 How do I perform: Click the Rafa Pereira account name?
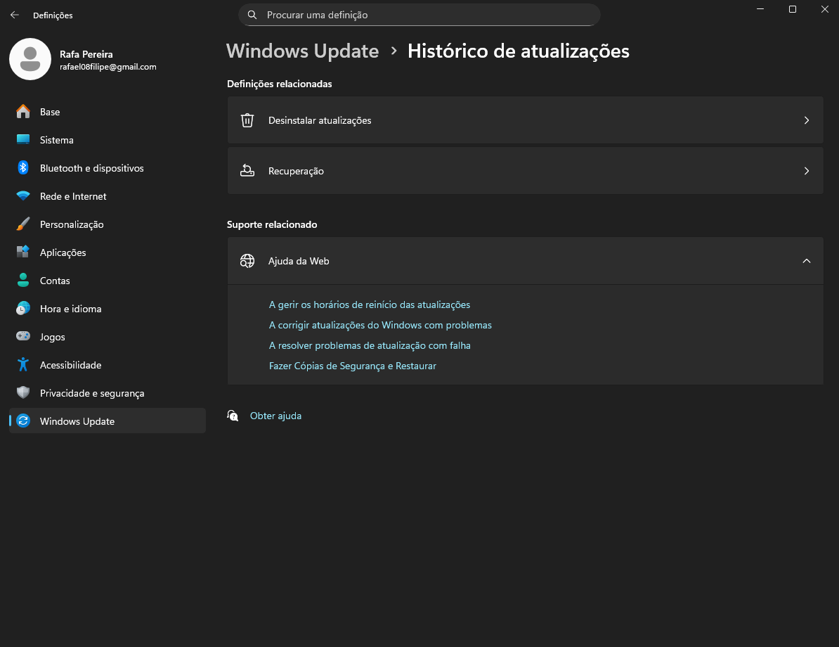point(86,54)
